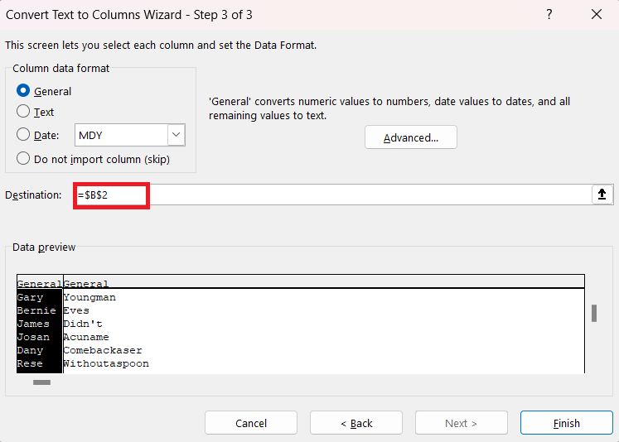
Task: Click the 'Dany' preview row
Action: (30, 350)
